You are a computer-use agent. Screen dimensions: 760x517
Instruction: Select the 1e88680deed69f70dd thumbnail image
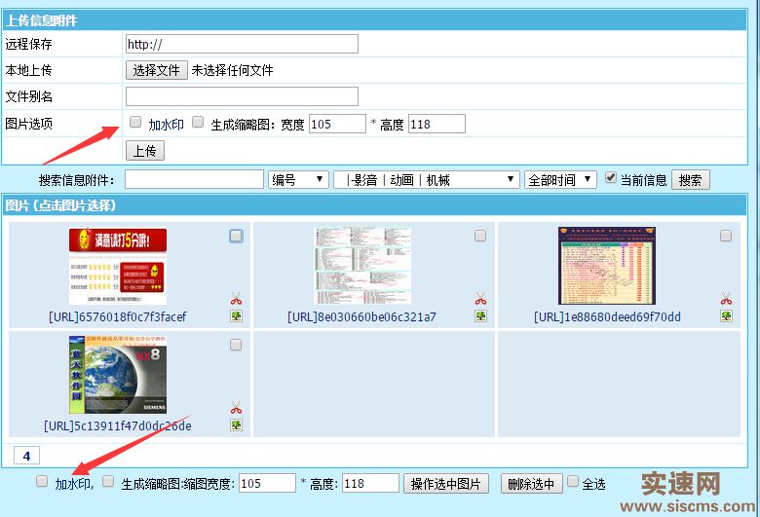[x=607, y=266]
